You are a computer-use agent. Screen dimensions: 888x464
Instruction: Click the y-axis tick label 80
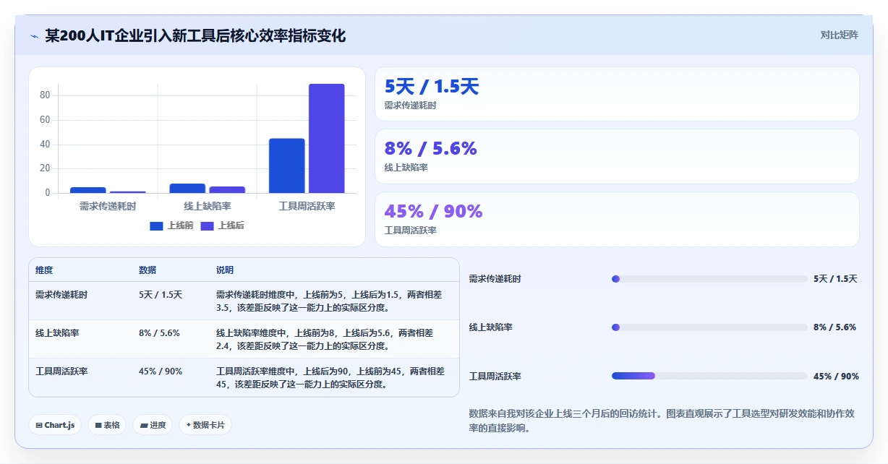[45, 95]
